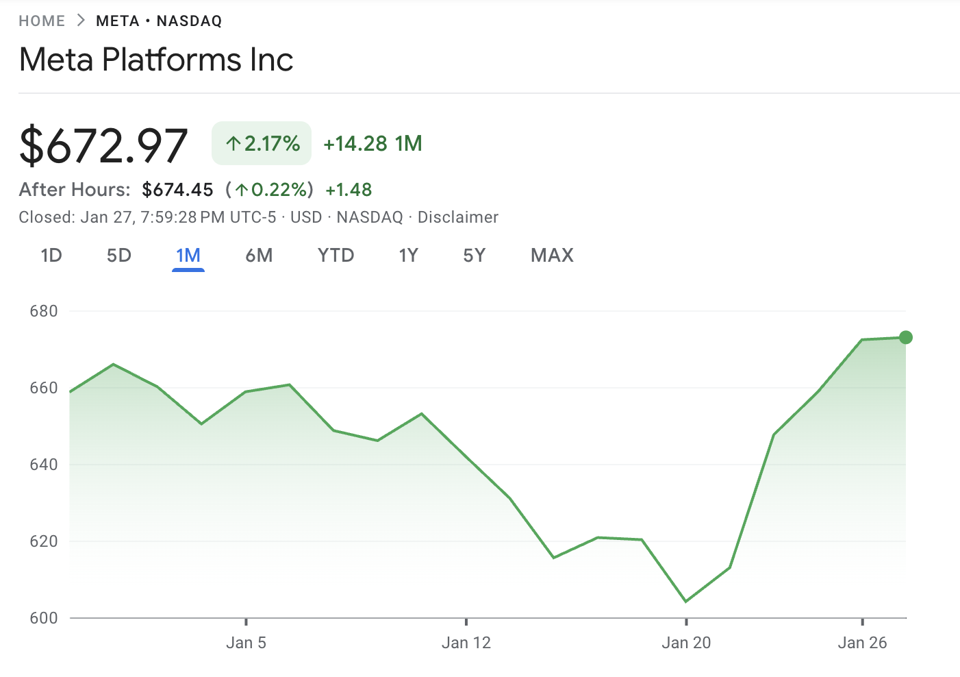The image size is (960, 677).
Task: Open the Disclaimer link
Action: pos(458,217)
